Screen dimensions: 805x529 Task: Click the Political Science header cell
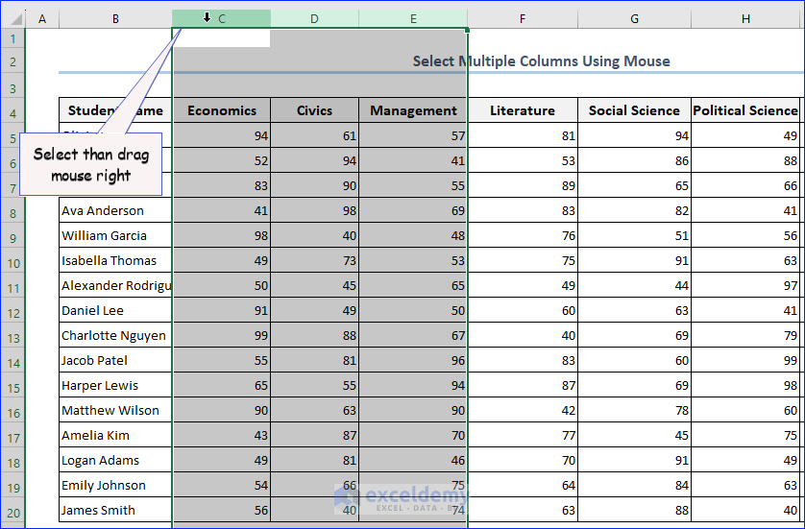745,110
